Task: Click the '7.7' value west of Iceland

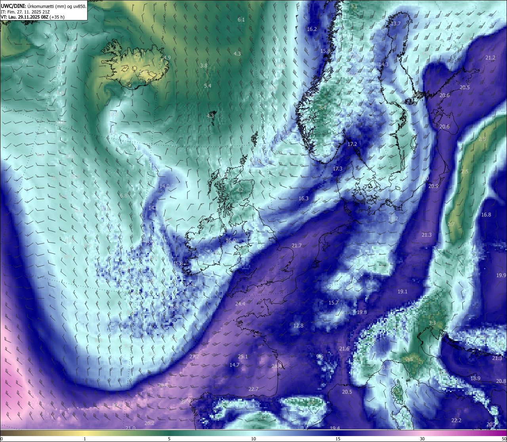Action: (x=25, y=61)
